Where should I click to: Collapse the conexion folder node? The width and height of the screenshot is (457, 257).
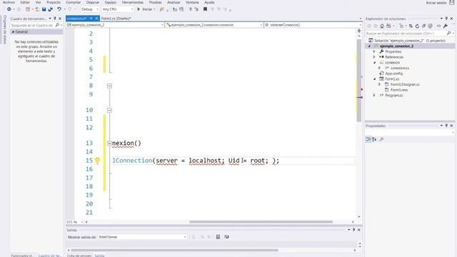pos(374,63)
